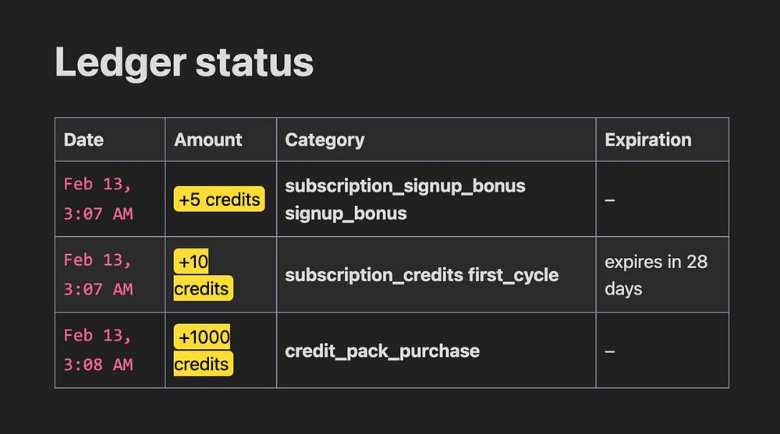
Task: Click the Ledger status heading
Action: pos(184,63)
